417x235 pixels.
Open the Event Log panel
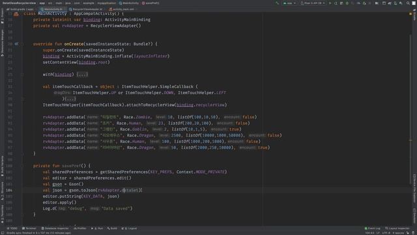point(372,228)
